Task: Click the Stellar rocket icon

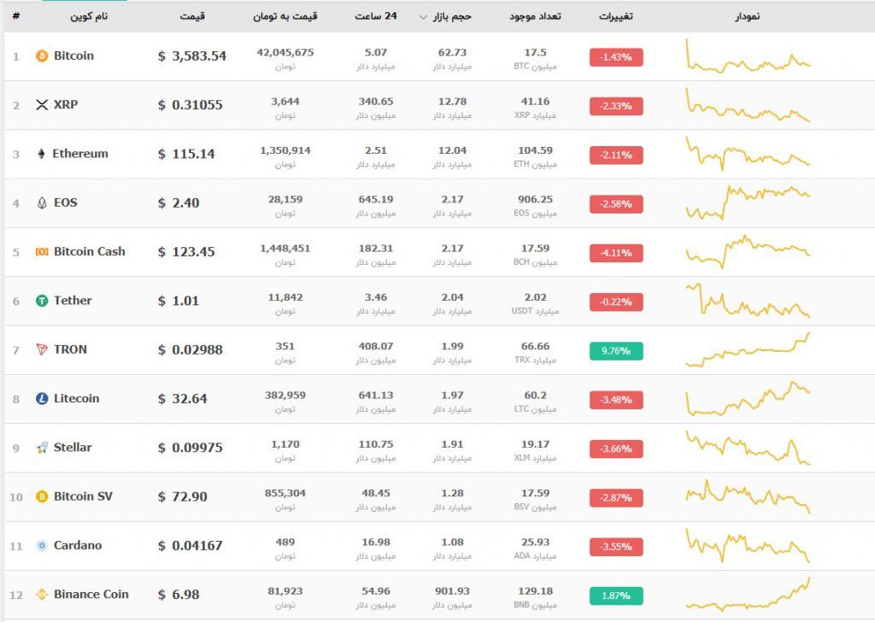Action: click(42, 448)
